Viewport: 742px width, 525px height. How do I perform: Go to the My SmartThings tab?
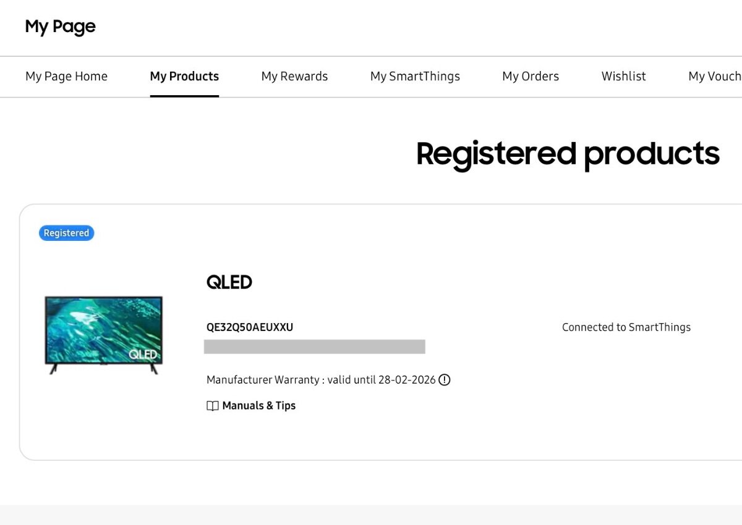pos(415,76)
